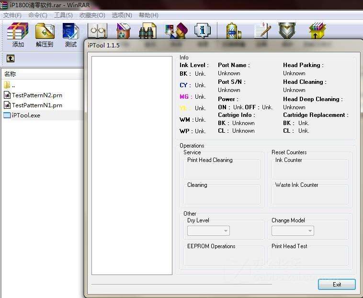Click the WinRAR Add (添加) toolbar icon
The height and width of the screenshot is (298, 363).
click(18, 31)
